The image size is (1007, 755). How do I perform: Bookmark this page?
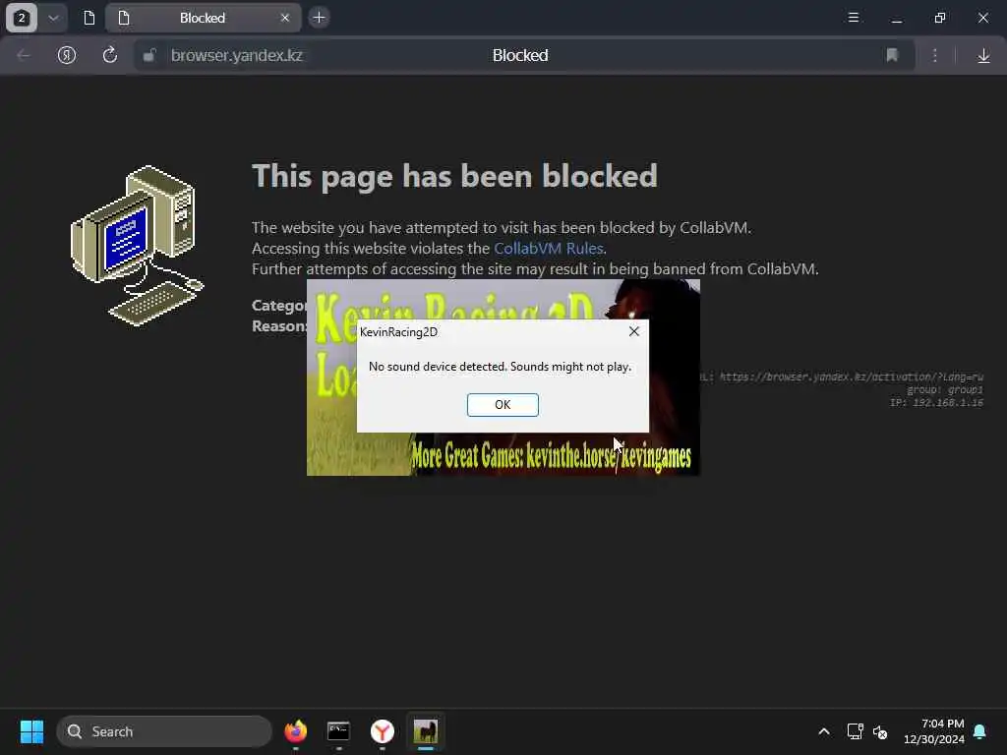(x=892, y=55)
